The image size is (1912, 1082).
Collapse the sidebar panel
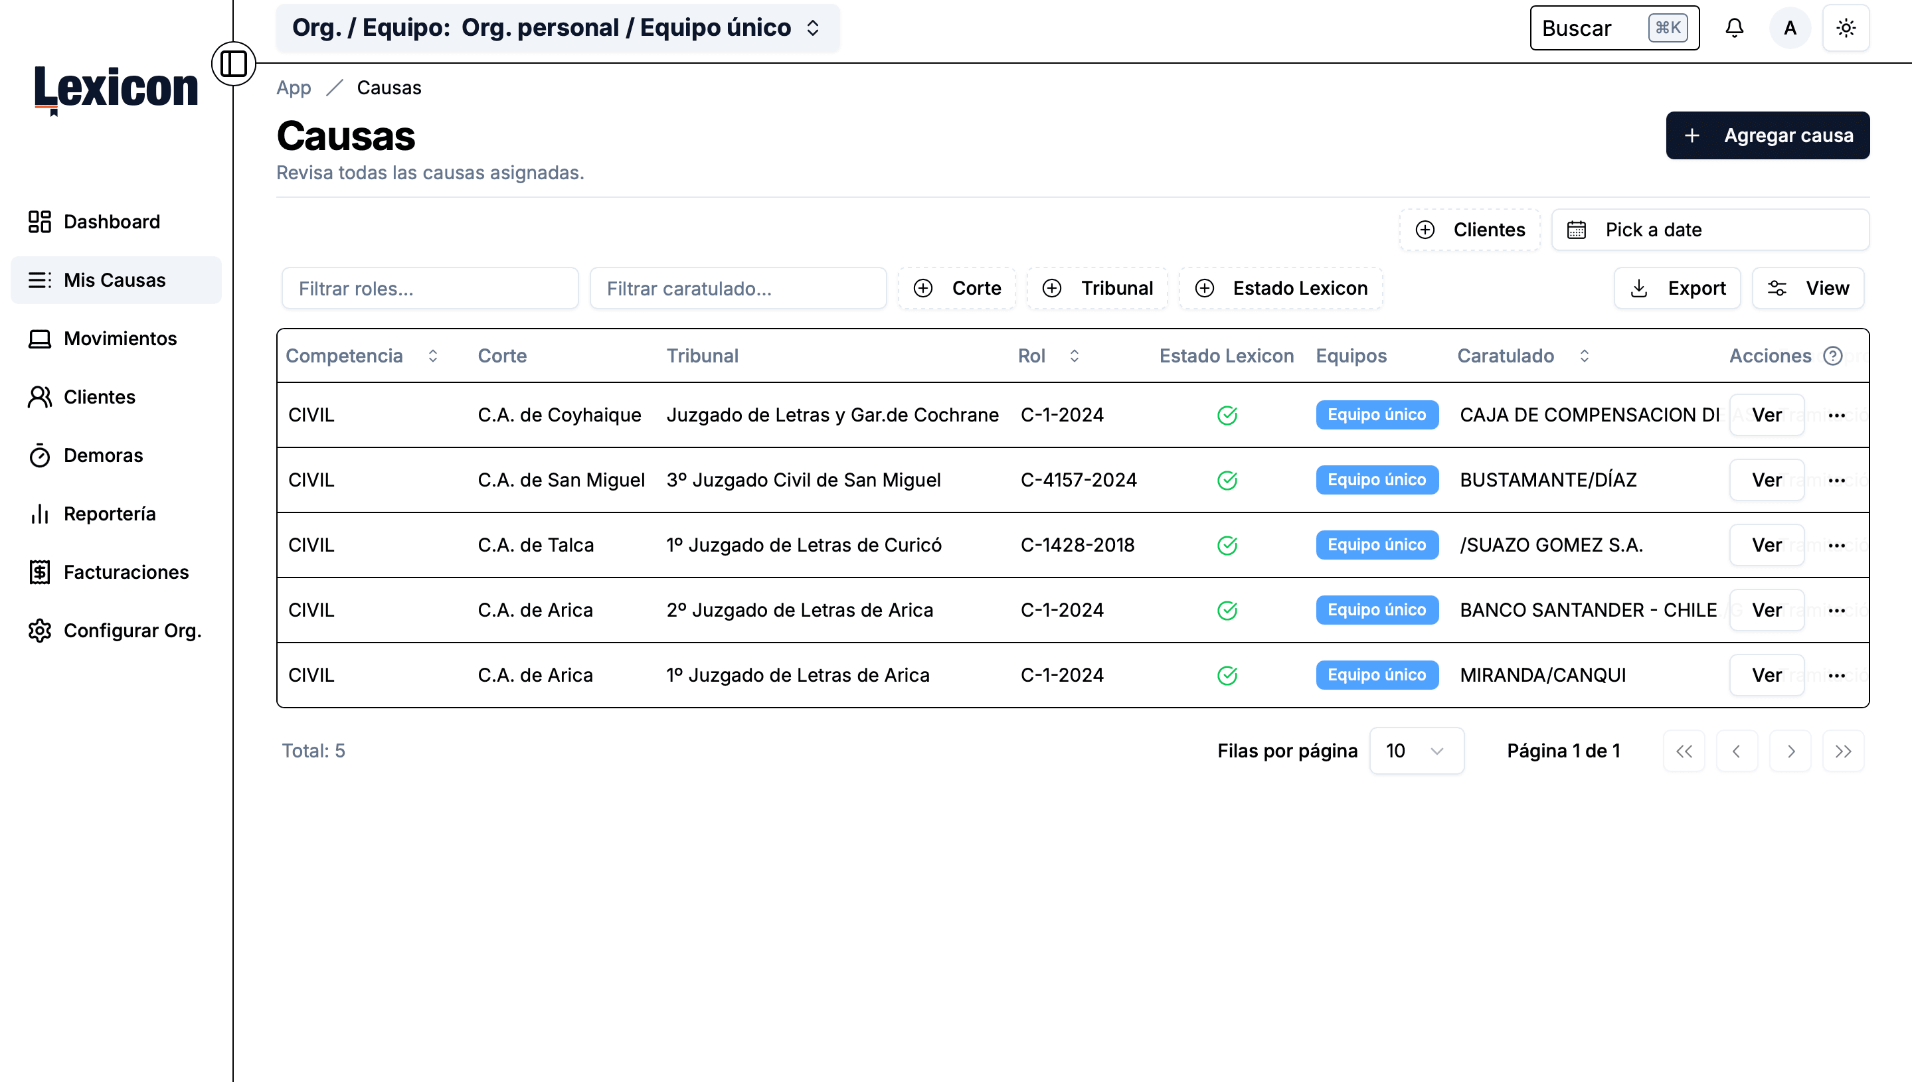[x=234, y=64]
